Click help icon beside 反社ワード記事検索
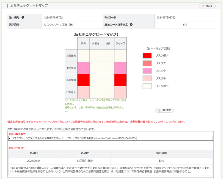Screen dimensions: 223x179 (x=131, y=24)
